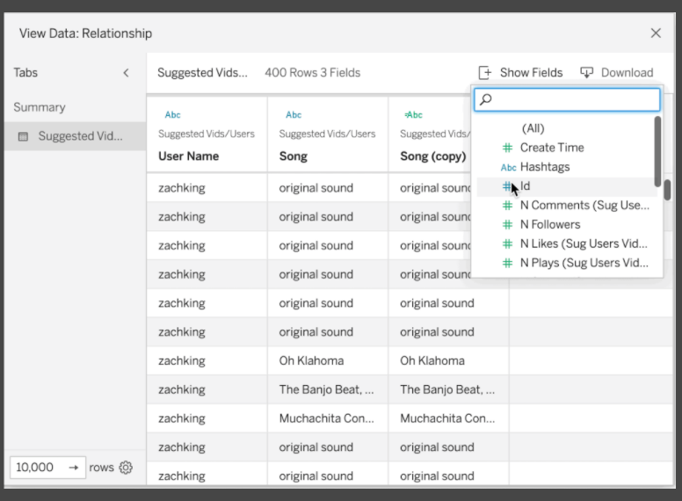The width and height of the screenshot is (682, 501).
Task: Click the Song column header
Action: tap(294, 156)
